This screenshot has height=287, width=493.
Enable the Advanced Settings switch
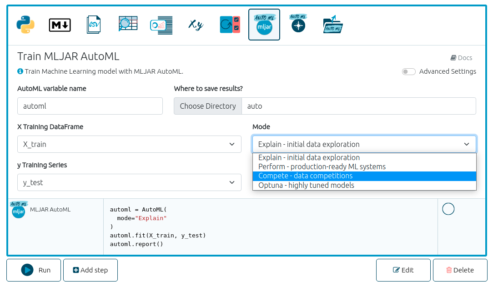click(409, 72)
